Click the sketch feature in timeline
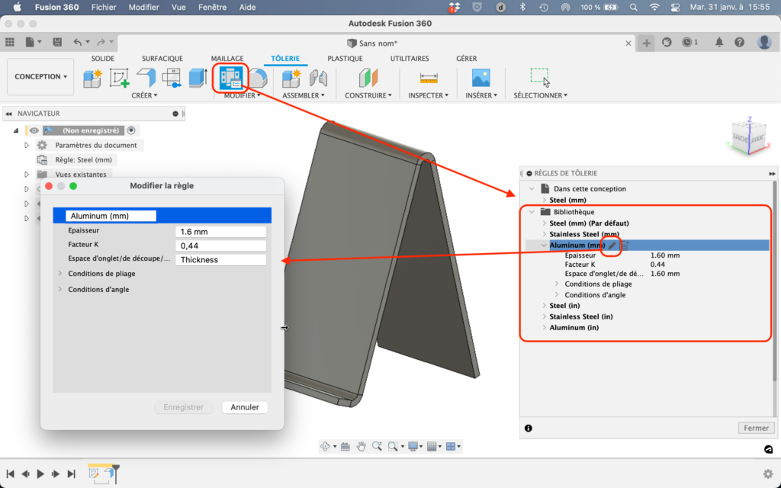This screenshot has height=488, width=781. click(94, 474)
